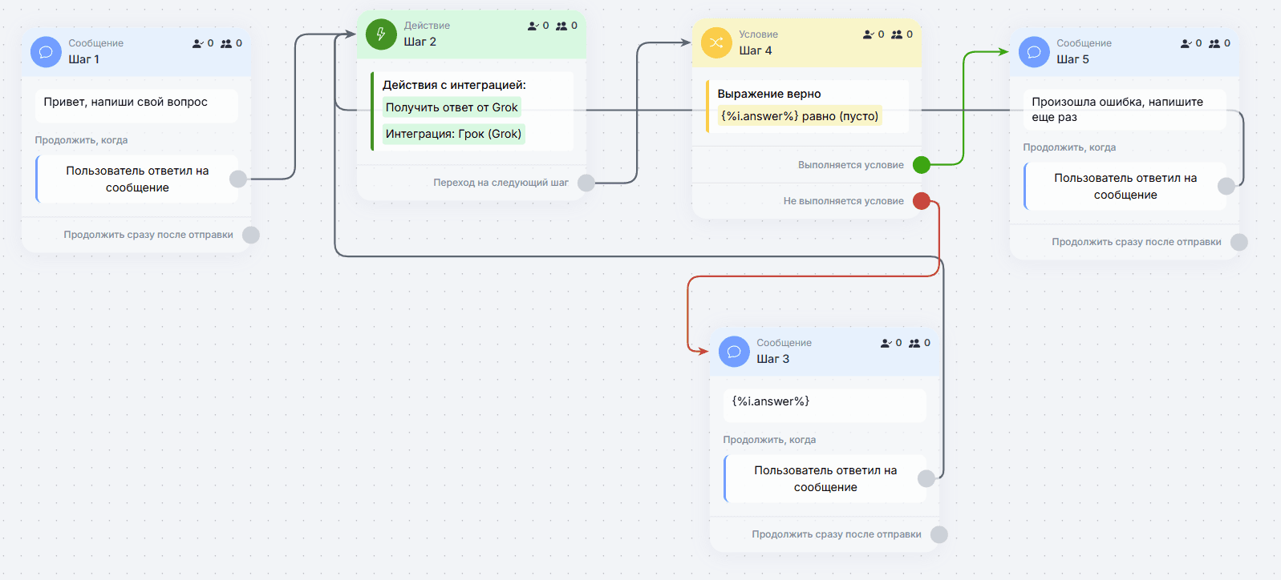Click the single-user counter icon on Шаг 4
The image size is (1281, 580).
pos(869,34)
